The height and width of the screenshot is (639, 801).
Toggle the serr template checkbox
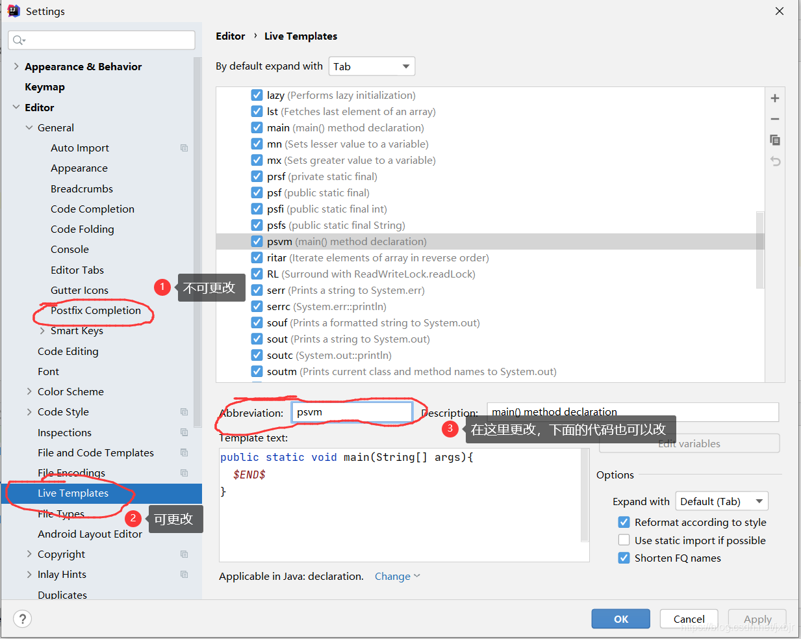pyautogui.click(x=257, y=290)
